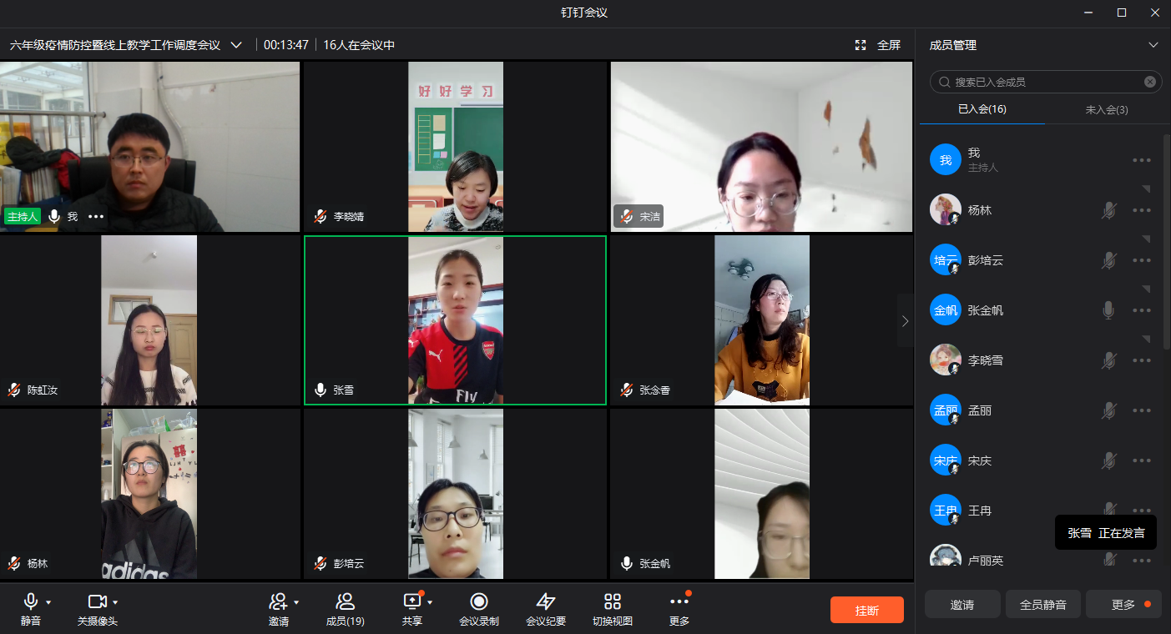
Task: Click the 会议录制 record icon
Action: pyautogui.click(x=478, y=602)
